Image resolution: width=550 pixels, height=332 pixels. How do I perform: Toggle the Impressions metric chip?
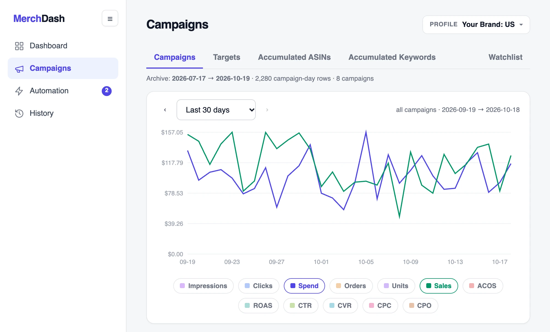coord(204,286)
